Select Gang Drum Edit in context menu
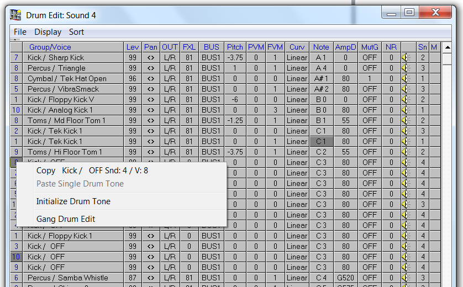This screenshot has width=463, height=287. (x=66, y=219)
